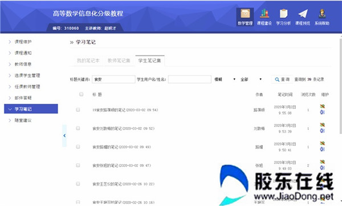Click the 标题关键词 keyword input field

click(x=113, y=79)
